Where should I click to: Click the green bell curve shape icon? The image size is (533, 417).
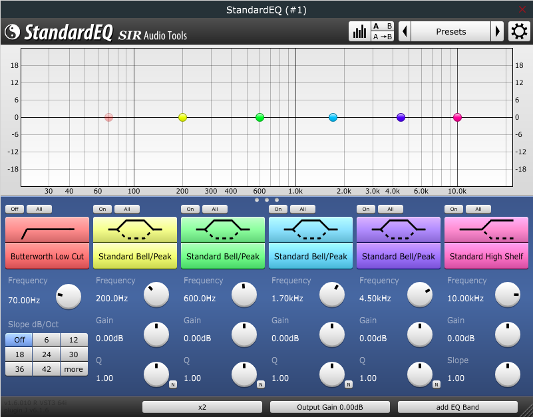(x=223, y=230)
